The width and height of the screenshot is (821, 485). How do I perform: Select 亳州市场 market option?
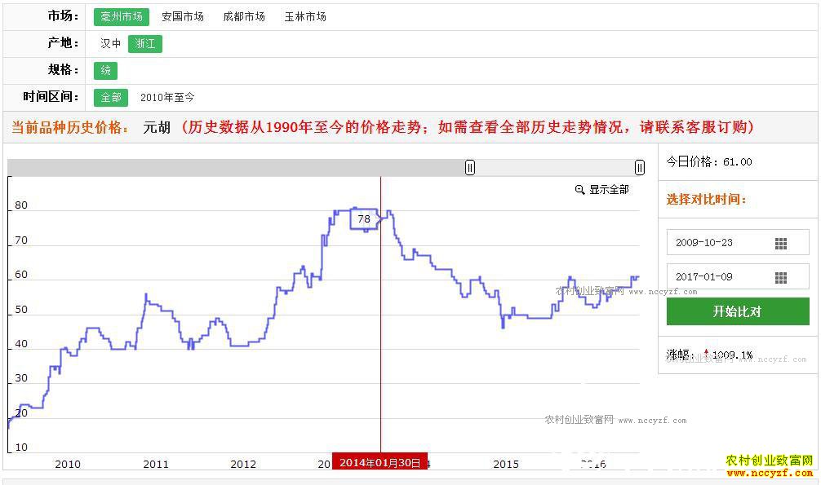pos(121,17)
